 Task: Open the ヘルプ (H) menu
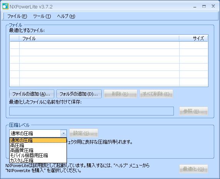[x=66, y=16]
